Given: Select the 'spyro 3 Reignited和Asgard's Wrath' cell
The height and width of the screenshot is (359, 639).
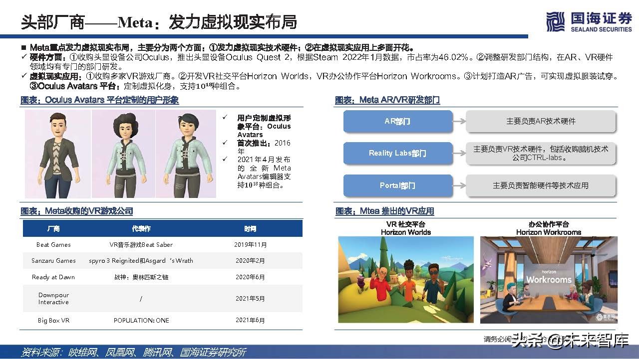Looking at the screenshot, I should pos(141,261).
